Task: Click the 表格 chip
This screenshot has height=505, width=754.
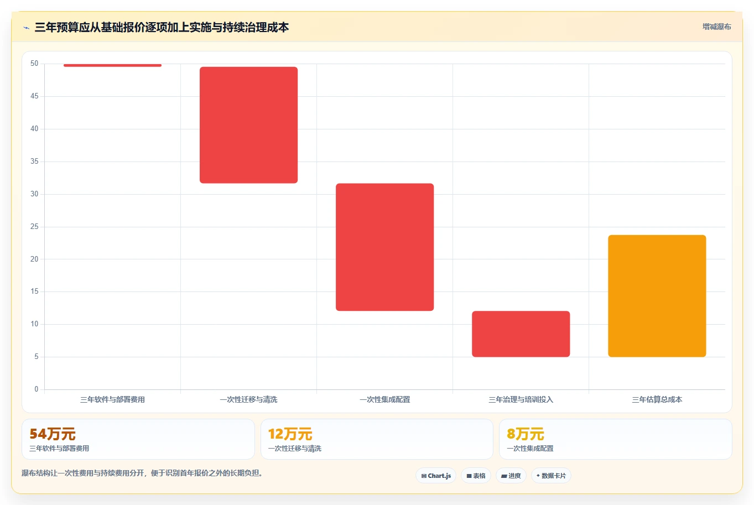Action: (x=476, y=476)
